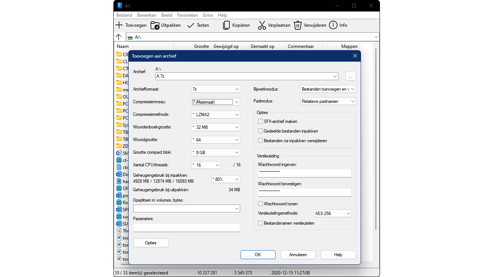Open the Aantal CPU-threads dropdown

pyautogui.click(x=206, y=165)
